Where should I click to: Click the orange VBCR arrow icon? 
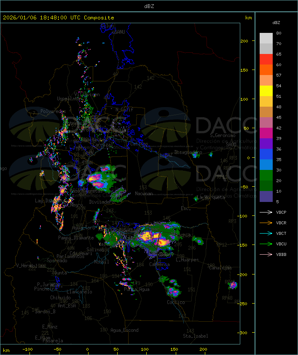[x=266, y=223]
